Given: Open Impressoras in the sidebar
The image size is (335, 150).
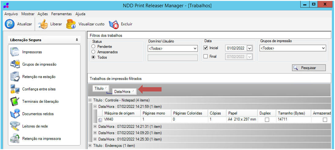Looking at the screenshot, I should [32, 52].
